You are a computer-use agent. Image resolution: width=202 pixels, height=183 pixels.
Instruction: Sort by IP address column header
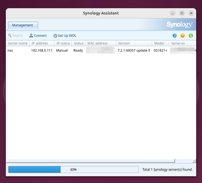(x=42, y=43)
